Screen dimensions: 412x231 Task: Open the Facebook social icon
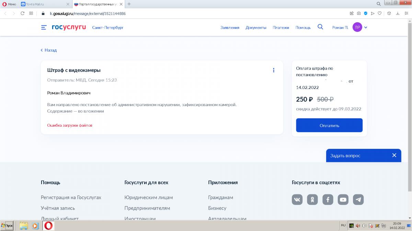click(x=328, y=200)
